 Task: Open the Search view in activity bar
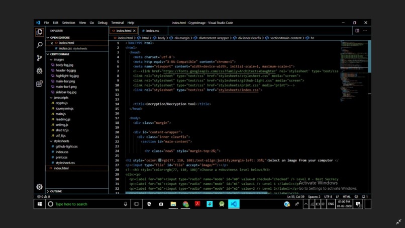[39, 45]
